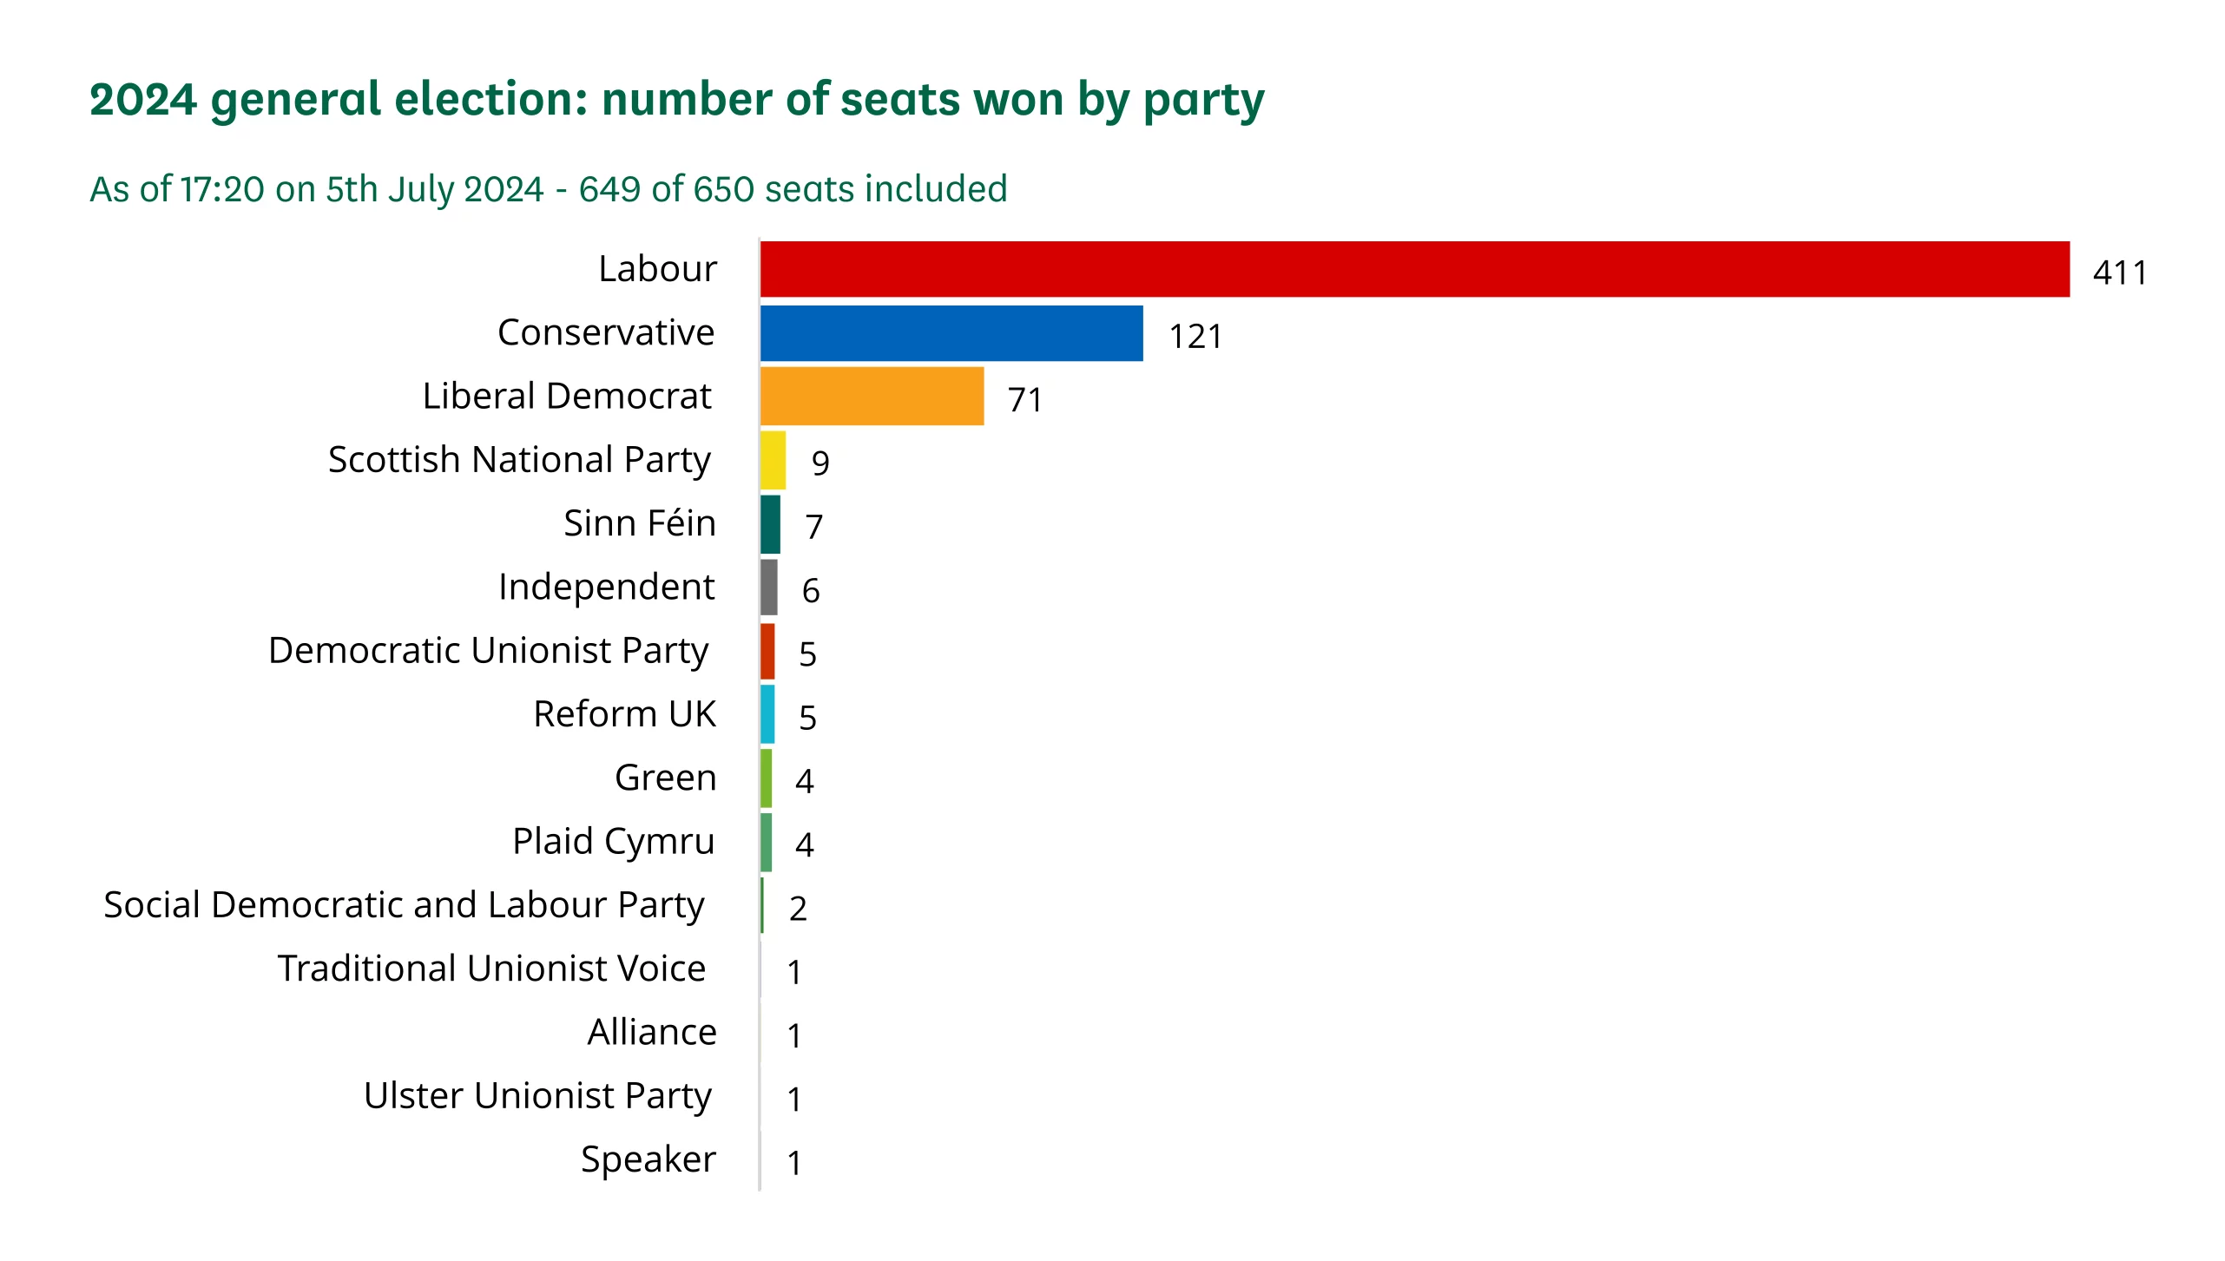
Task: Select the orange Liberal Democrat bar
Action: (x=872, y=396)
